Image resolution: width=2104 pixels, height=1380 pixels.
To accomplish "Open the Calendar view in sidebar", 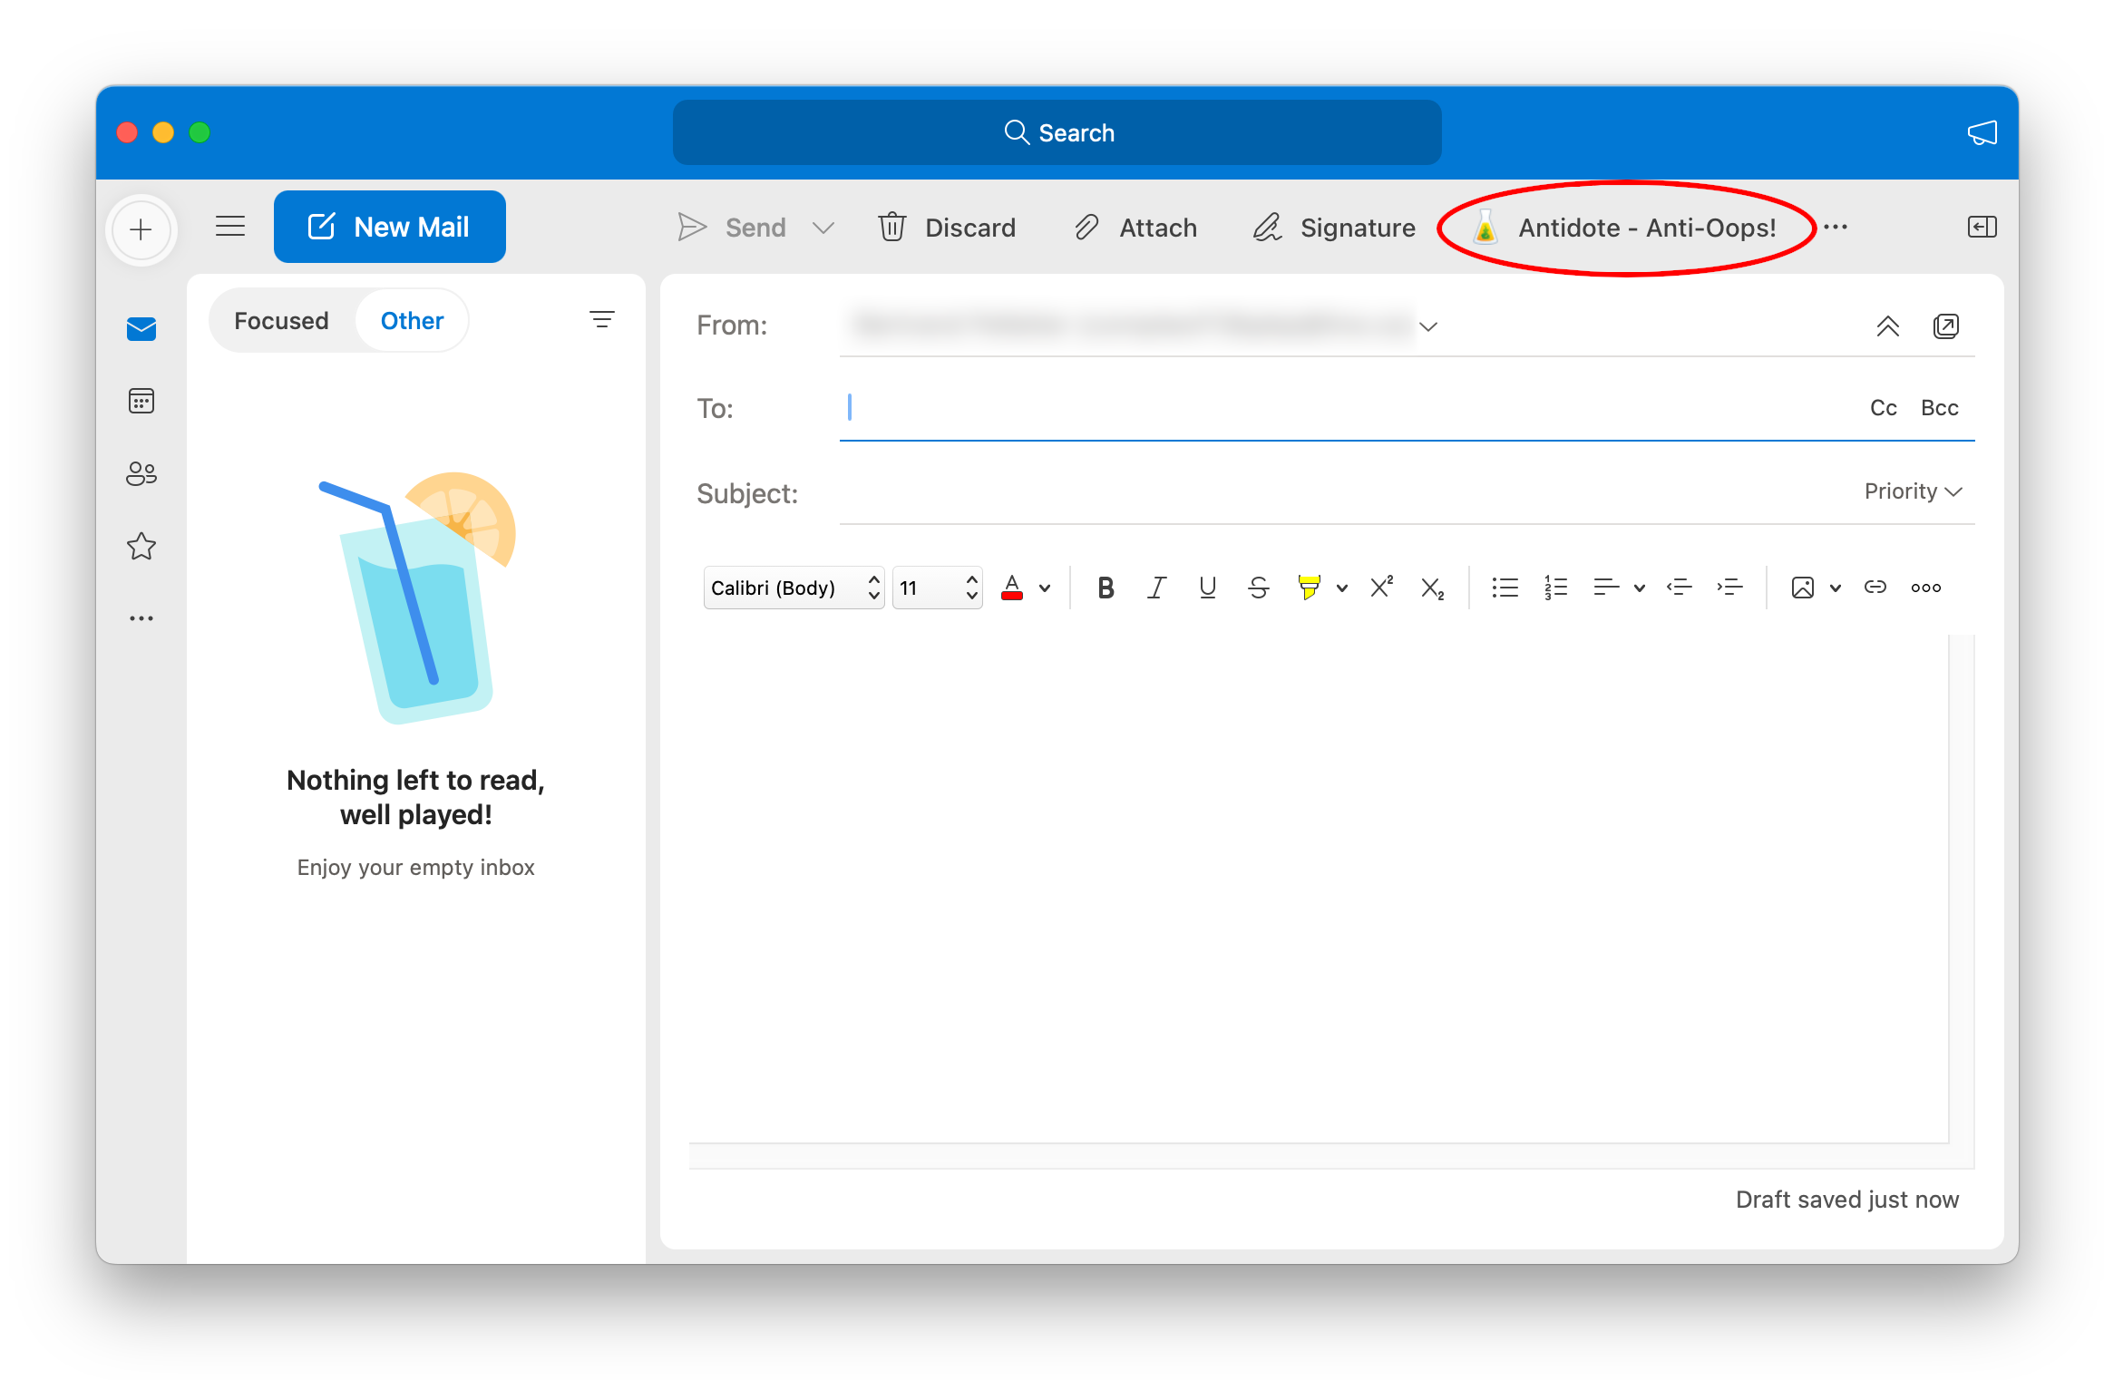I will 141,401.
